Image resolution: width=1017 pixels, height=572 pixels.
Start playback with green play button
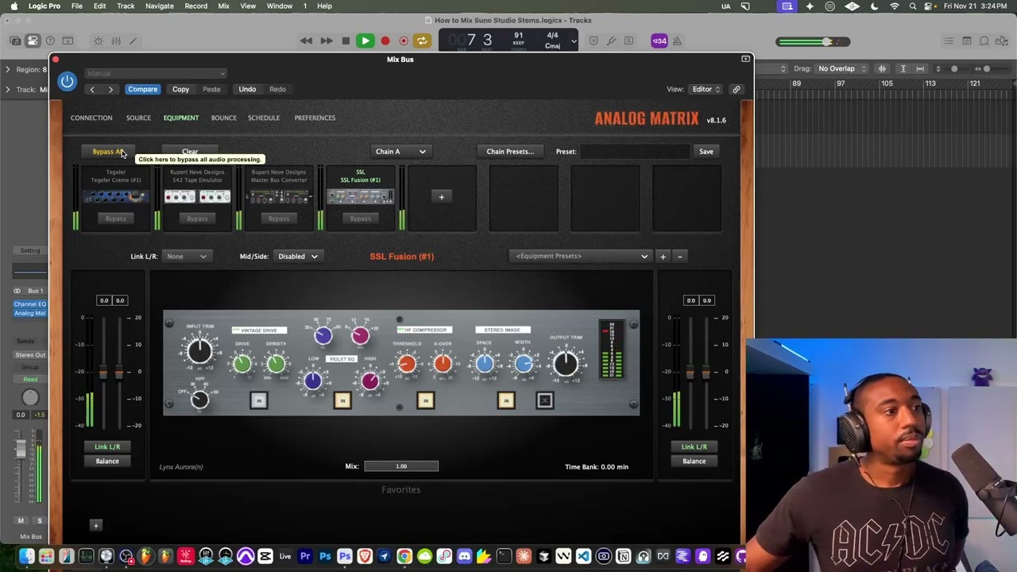(x=365, y=41)
